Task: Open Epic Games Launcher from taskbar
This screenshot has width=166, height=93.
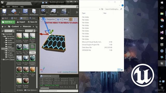Action: (162, 45)
